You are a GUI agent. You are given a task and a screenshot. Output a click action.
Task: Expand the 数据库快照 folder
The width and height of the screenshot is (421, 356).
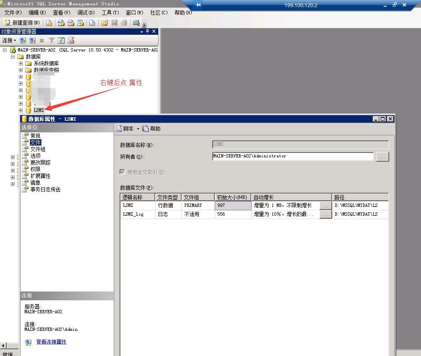pos(21,70)
